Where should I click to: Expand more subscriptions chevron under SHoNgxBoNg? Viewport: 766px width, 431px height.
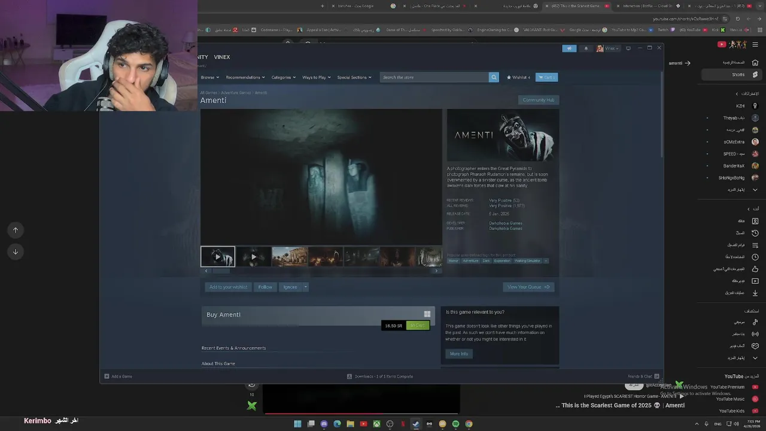point(755,190)
